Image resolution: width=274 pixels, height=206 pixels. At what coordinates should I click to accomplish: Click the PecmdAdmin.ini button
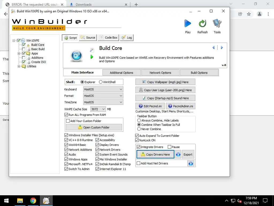181,106
